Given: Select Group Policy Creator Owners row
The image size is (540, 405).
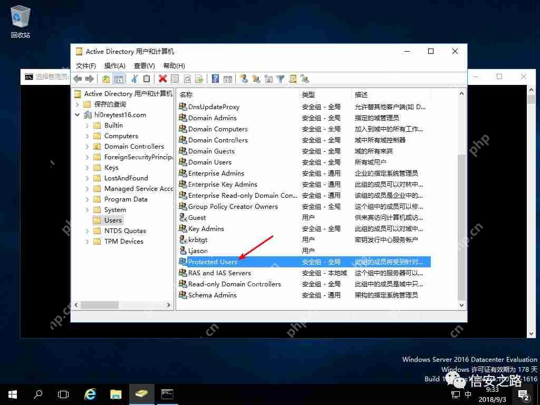Looking at the screenshot, I should 304,207.
